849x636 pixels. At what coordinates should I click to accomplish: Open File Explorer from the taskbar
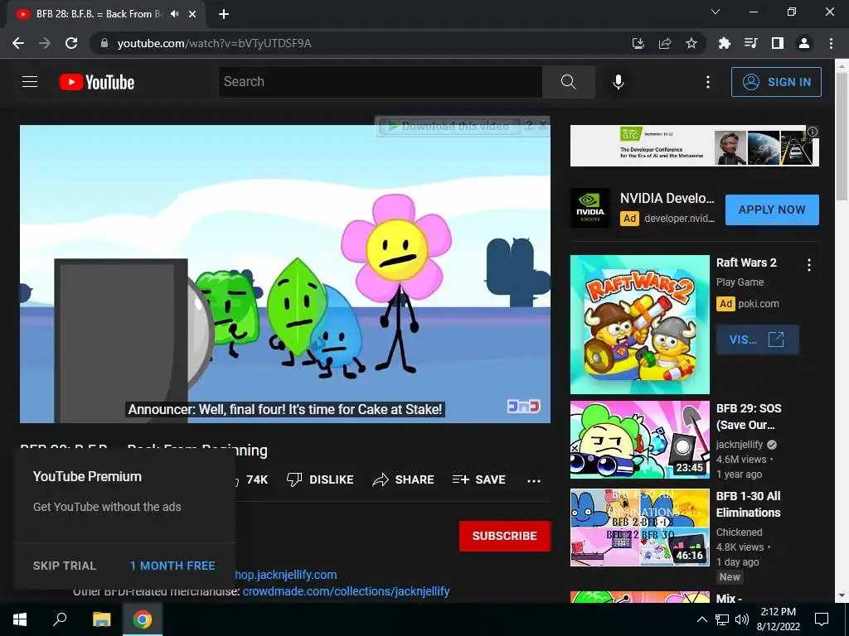(x=101, y=619)
